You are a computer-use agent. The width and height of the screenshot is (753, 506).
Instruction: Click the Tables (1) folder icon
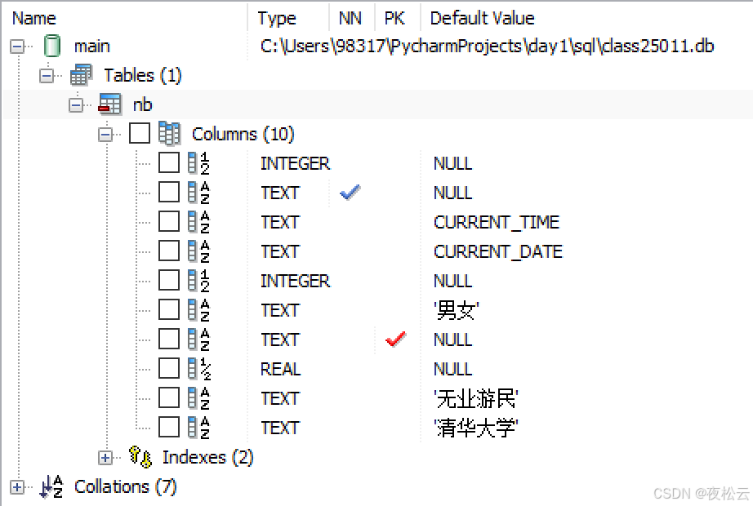[x=81, y=75]
